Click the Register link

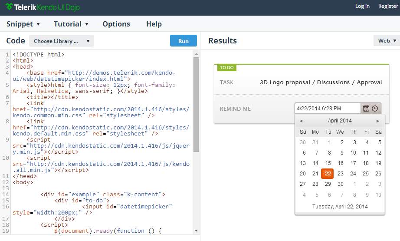coord(388,6)
